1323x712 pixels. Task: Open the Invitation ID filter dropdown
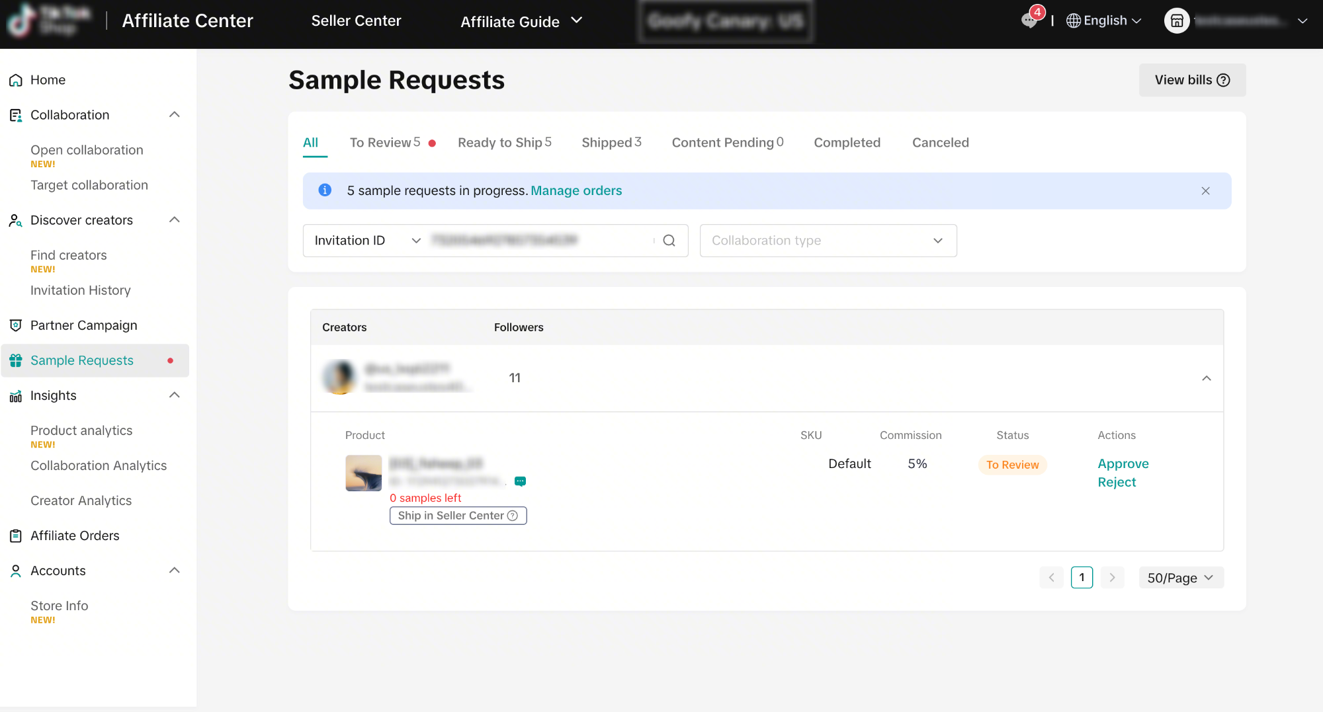point(366,241)
